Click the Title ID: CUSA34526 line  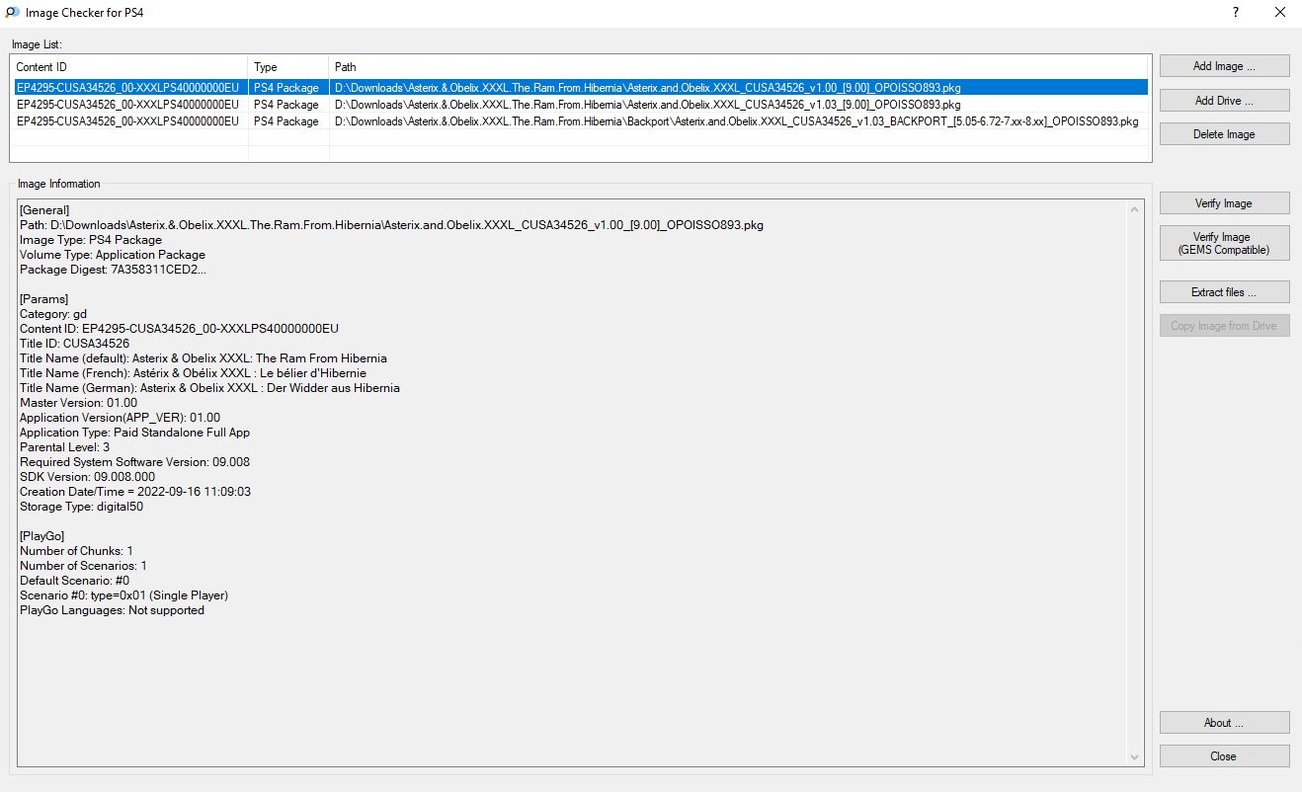[74, 344]
